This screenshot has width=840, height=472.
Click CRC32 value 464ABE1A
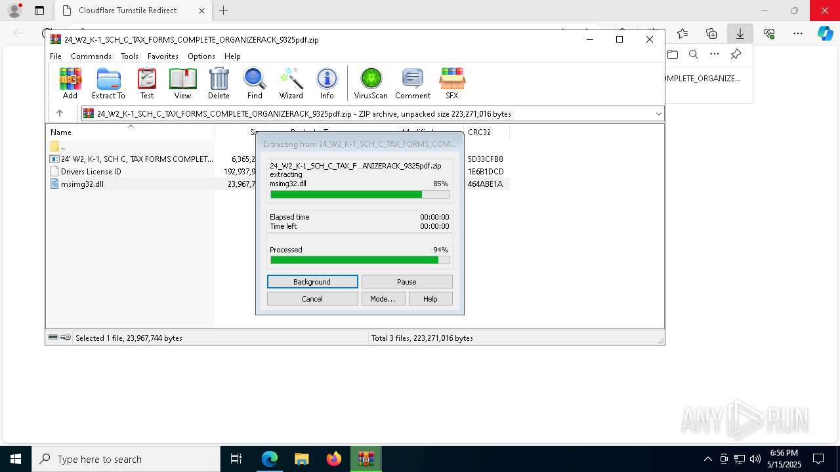485,184
